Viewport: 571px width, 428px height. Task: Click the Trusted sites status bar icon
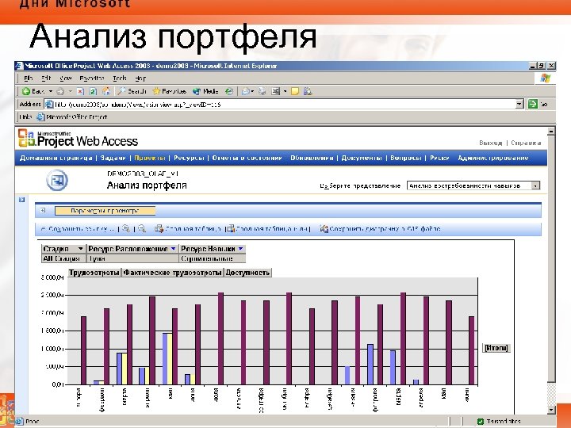click(481, 422)
